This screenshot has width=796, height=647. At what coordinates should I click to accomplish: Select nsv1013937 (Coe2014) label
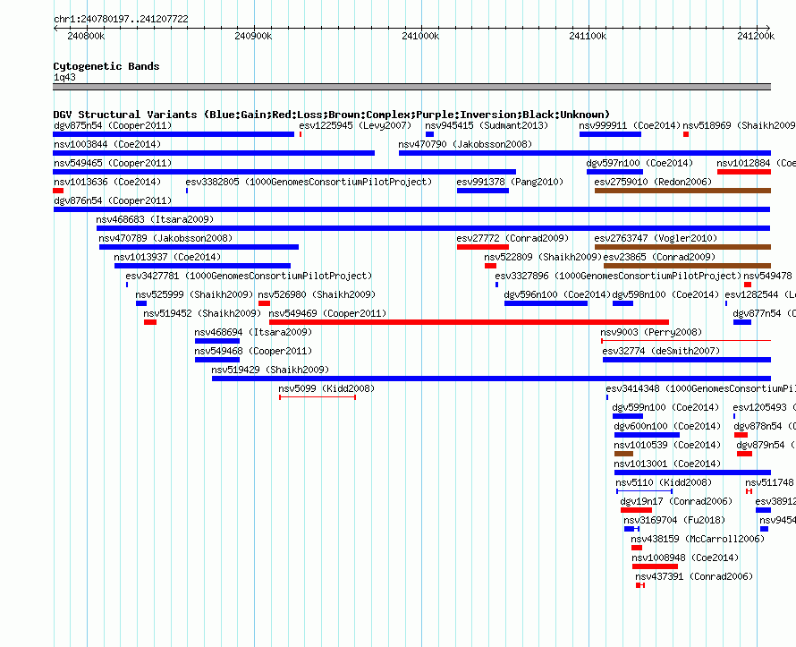pos(167,257)
